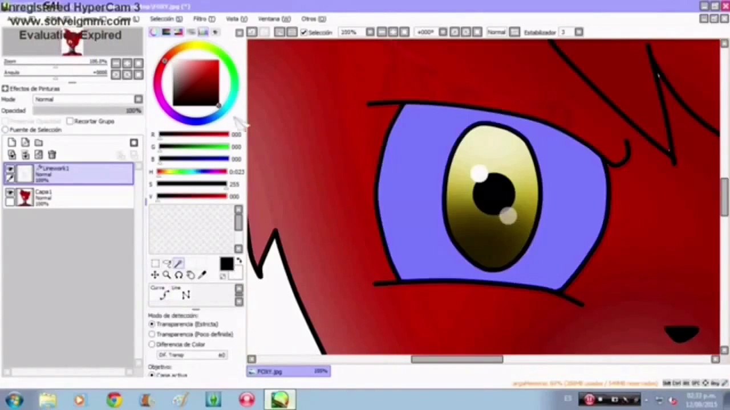Click the canvas vertical scrollbar
This screenshot has width=730, height=410.
click(724, 197)
